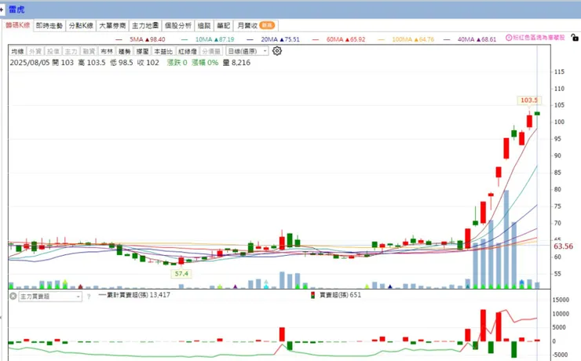Close the 主力買賣超 indicator panel
581x361 pixels.
(x=13, y=296)
